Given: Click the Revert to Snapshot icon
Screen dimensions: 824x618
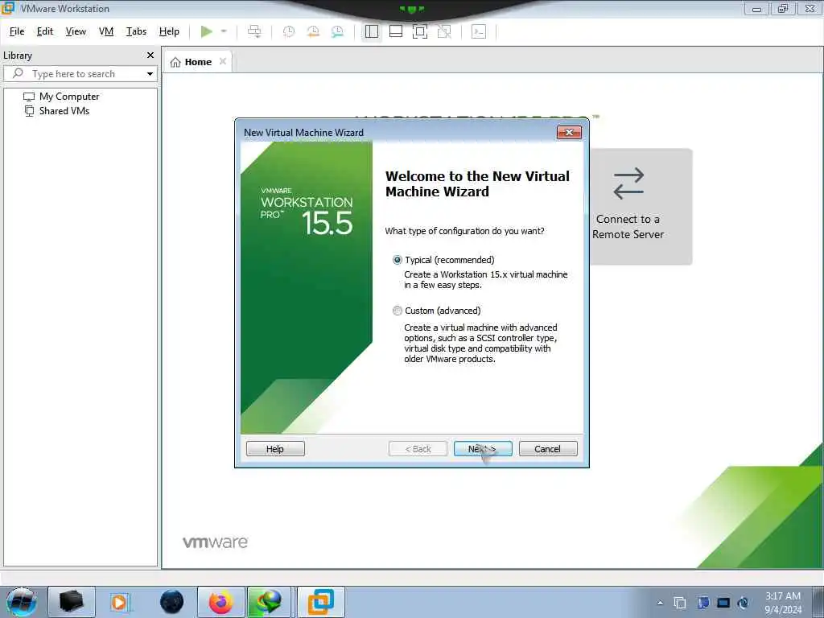Looking at the screenshot, I should (x=313, y=31).
